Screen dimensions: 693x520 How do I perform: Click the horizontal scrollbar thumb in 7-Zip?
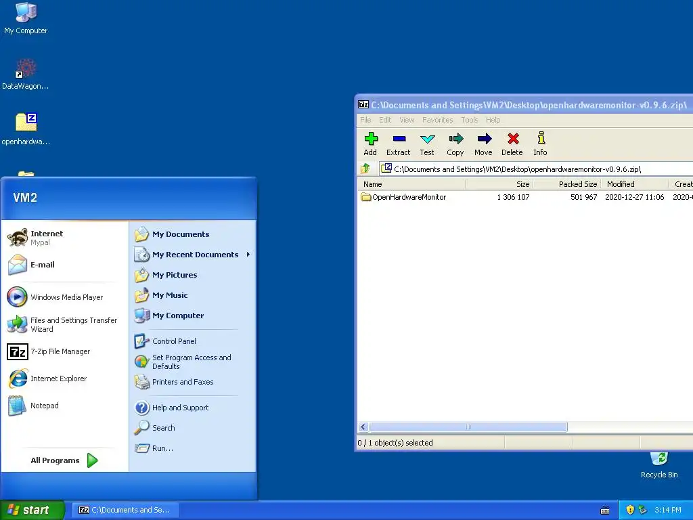coord(468,427)
